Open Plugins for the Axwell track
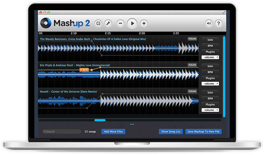The image size is (264, 155). [210, 104]
